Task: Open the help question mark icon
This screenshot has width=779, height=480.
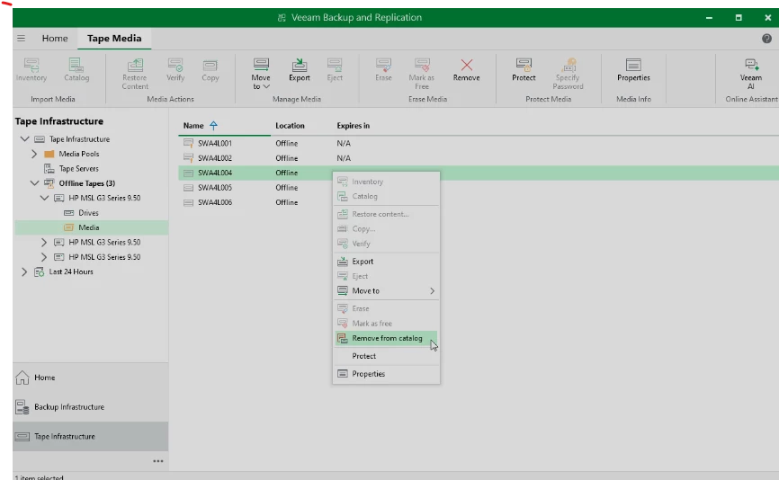Action: tap(766, 39)
